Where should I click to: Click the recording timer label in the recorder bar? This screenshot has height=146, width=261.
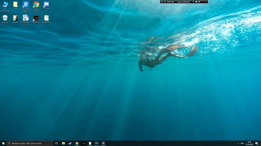click(x=183, y=2)
